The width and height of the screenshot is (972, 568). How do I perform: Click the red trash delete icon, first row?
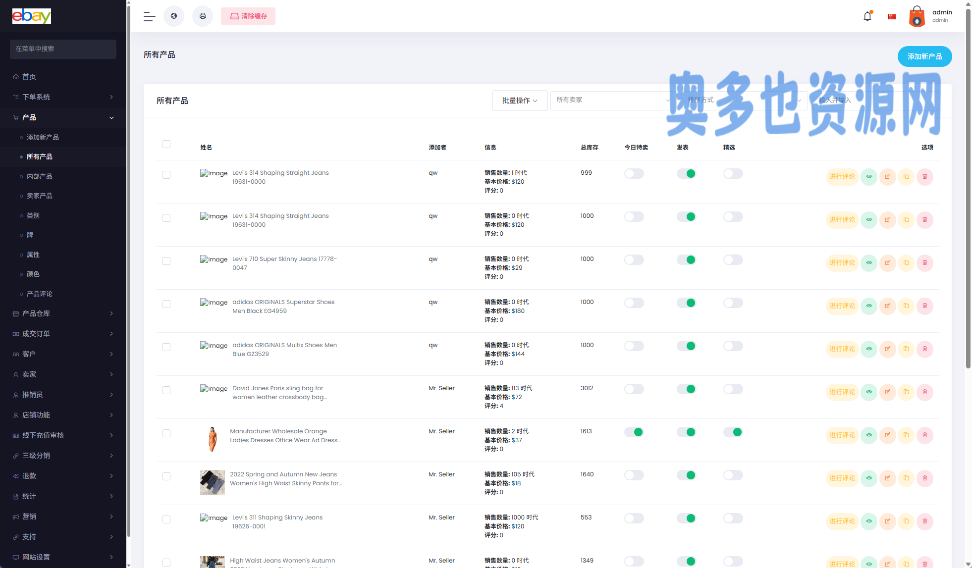coord(924,177)
